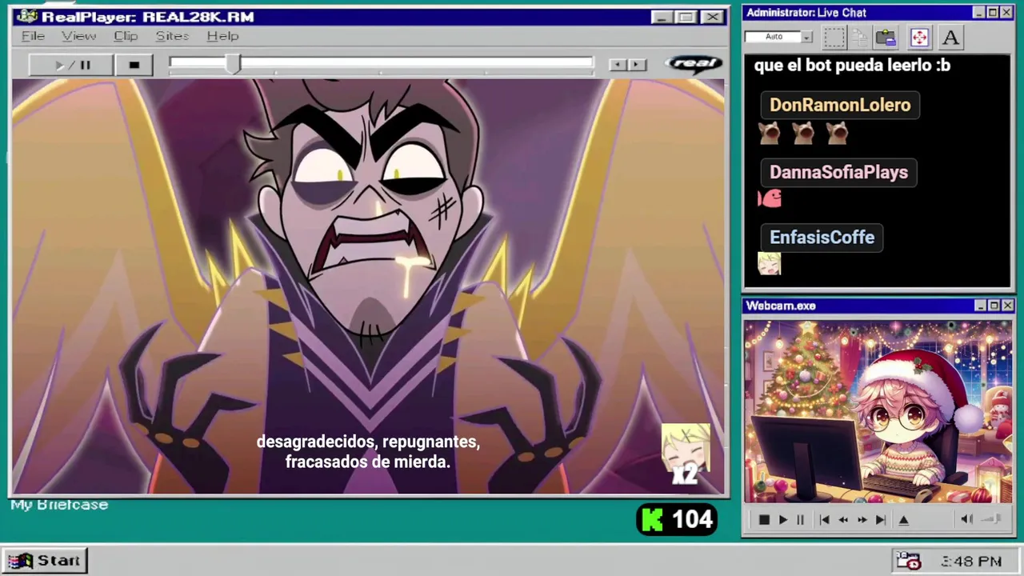Skip to start in Webcam.exe
The image size is (1024, 576).
(824, 520)
